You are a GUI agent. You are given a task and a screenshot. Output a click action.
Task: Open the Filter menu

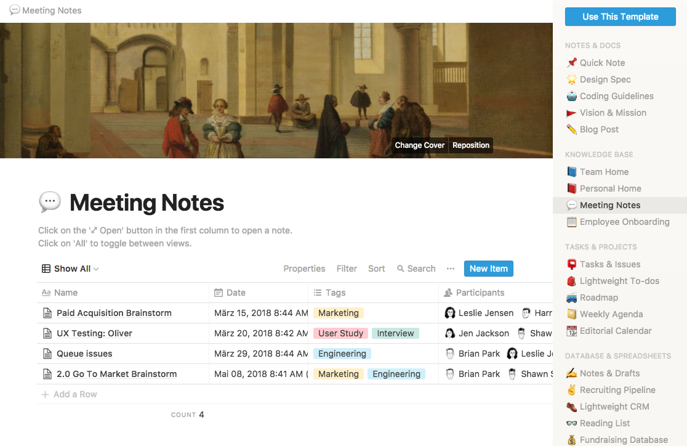(x=347, y=269)
